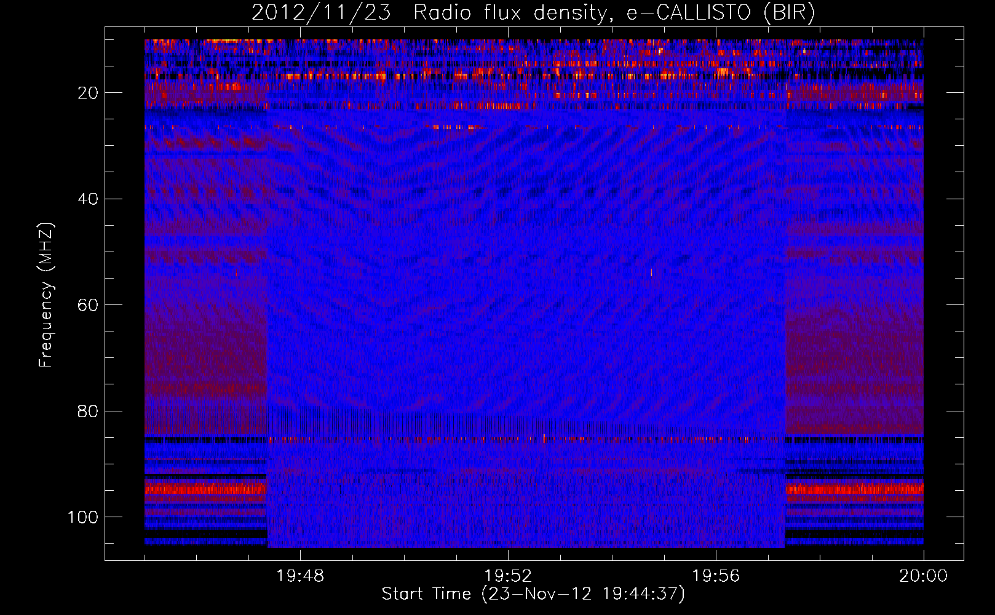Image resolution: width=995 pixels, height=615 pixels.
Task: Click the 'Start Time (23-Nov-12 19:44:37)' label
Action: click(x=533, y=594)
